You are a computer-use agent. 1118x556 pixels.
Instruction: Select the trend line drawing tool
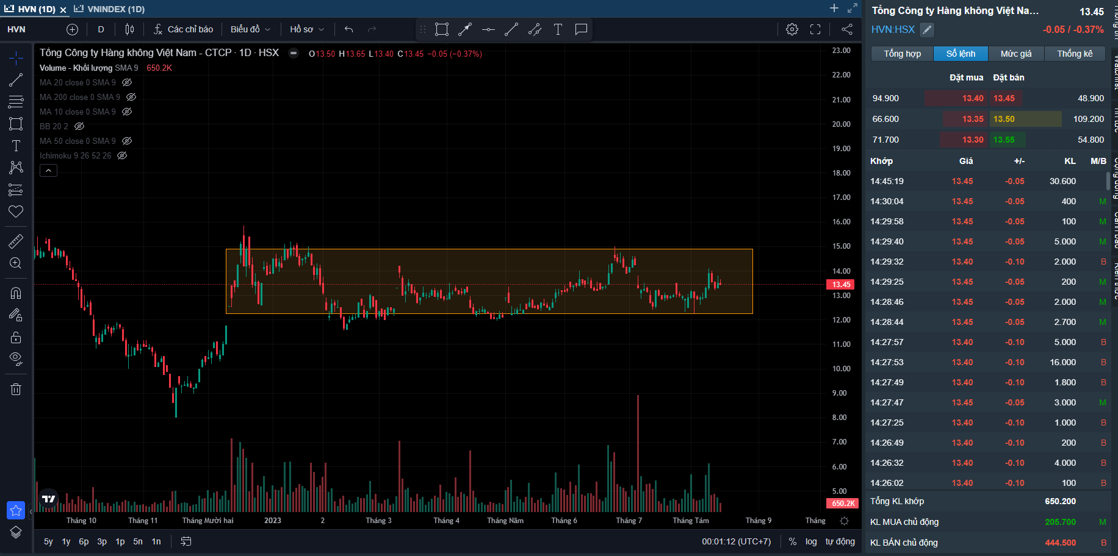pos(16,80)
